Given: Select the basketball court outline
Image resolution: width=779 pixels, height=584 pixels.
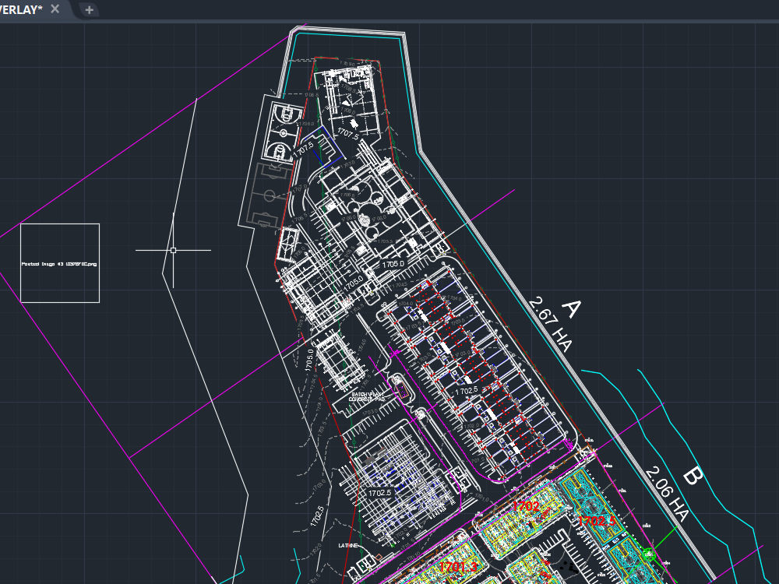Looking at the screenshot, I should click(x=282, y=133).
